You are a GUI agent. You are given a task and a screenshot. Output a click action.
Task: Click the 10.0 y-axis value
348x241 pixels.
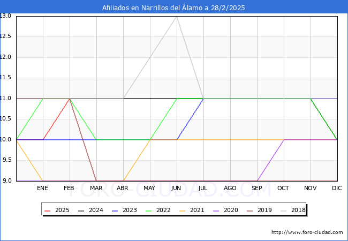[x=5, y=139]
